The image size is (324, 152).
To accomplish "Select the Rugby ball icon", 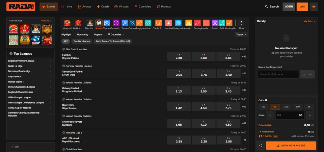I will (x=139, y=23).
